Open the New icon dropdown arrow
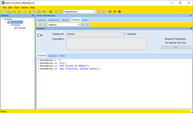The width and height of the screenshot is (193, 113). pos(7,12)
